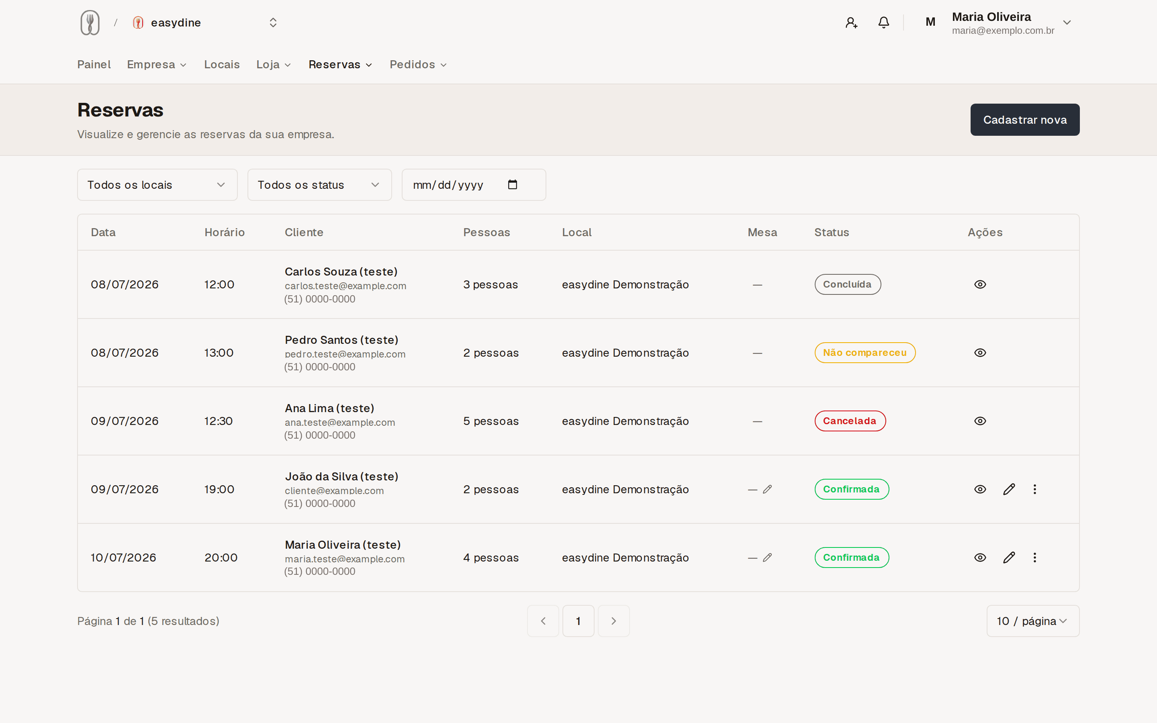Screen dimensions: 1157x723
Task: Click Data column header
Action: coord(103,233)
